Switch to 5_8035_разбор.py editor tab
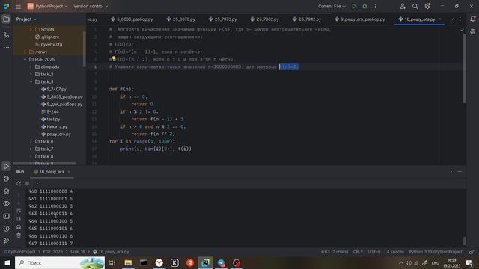Viewport: 479px width, 269px height. pos(132,19)
